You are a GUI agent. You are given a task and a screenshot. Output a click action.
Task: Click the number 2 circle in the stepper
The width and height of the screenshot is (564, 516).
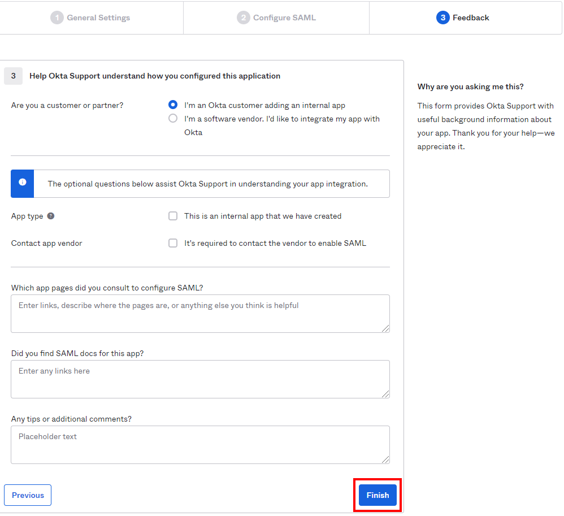[x=243, y=18]
